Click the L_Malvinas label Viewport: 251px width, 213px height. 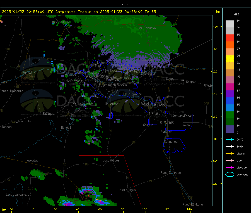pyautogui.click(x=110, y=104)
